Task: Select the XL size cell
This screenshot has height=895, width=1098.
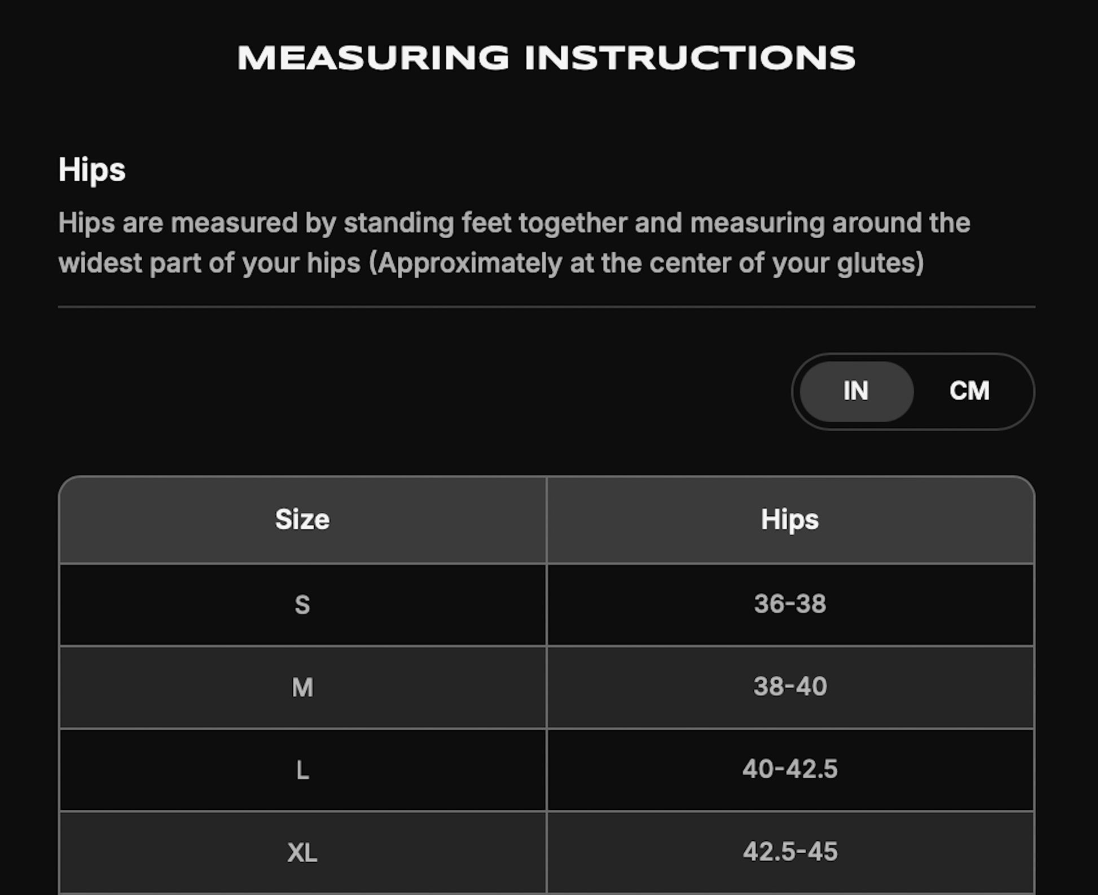Action: point(302,852)
